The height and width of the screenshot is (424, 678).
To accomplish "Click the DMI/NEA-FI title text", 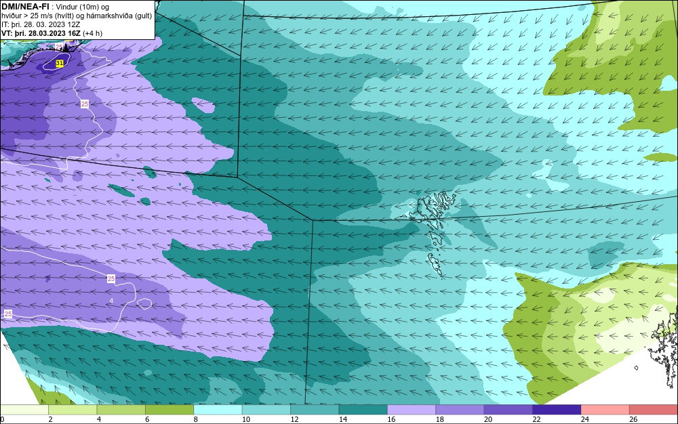I will [24, 7].
